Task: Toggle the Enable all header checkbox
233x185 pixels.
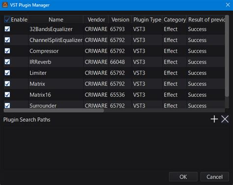Action: click(x=7, y=20)
